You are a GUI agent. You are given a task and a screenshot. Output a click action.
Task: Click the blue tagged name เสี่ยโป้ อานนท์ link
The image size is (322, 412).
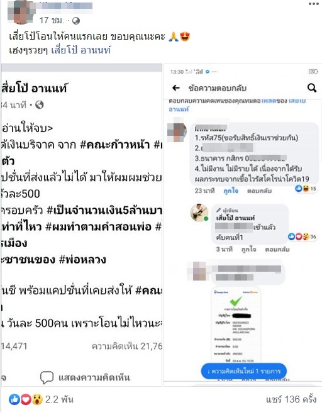[81, 50]
